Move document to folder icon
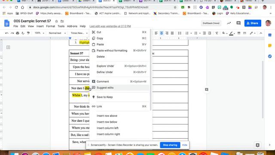The image size is (275, 155). 62,21
